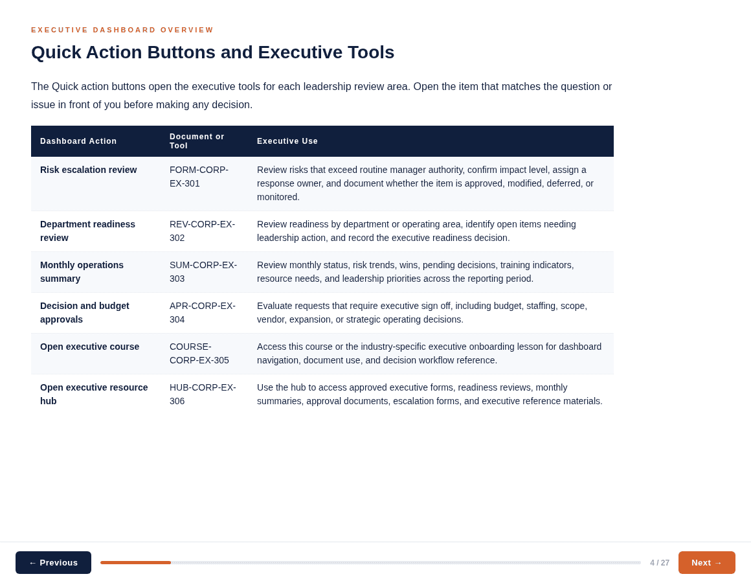Click the intro paragraph about Quick action buttons
Viewport: 751px width, 583px height.
tap(321, 95)
